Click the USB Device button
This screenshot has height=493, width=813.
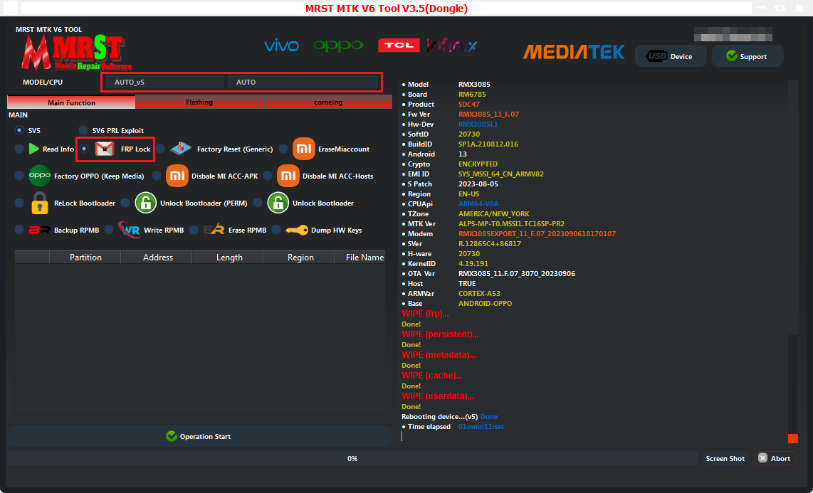(x=671, y=56)
